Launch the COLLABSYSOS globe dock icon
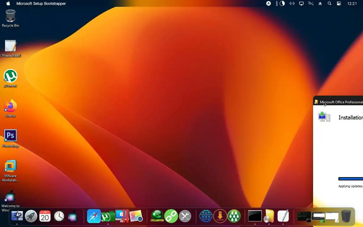This screenshot has height=227, width=363. [157, 216]
